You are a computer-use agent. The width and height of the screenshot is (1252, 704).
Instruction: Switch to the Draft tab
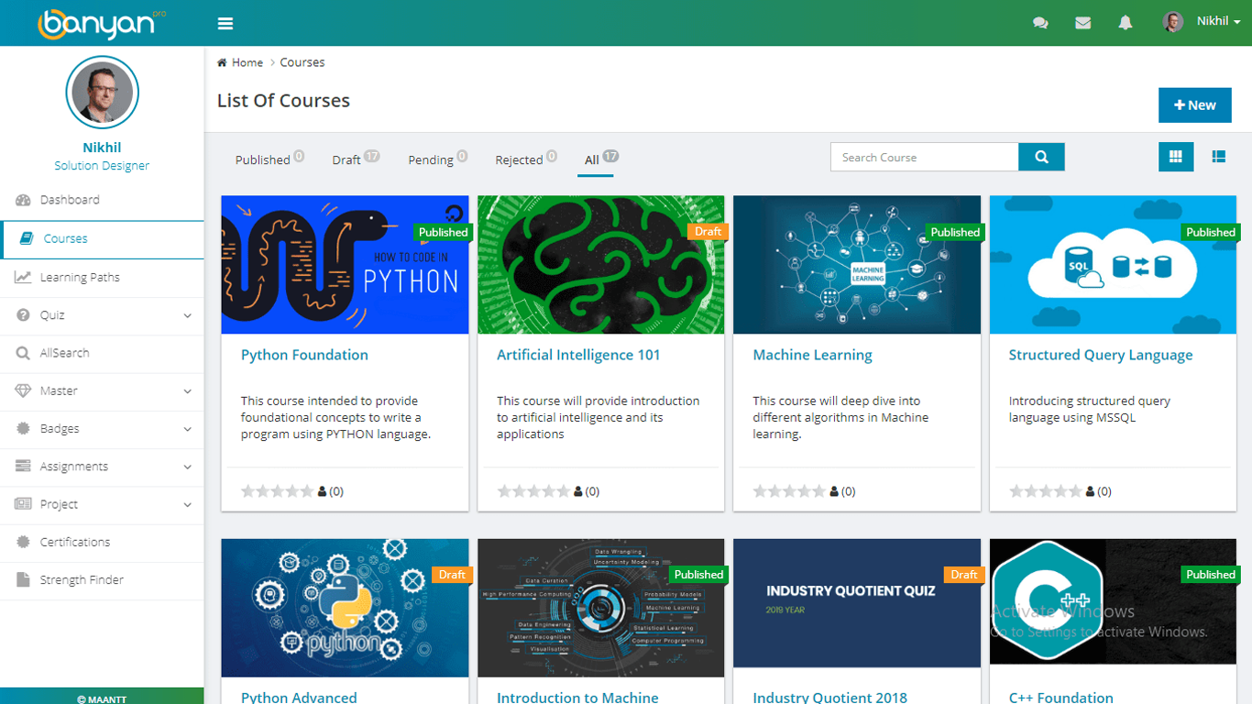click(x=356, y=159)
